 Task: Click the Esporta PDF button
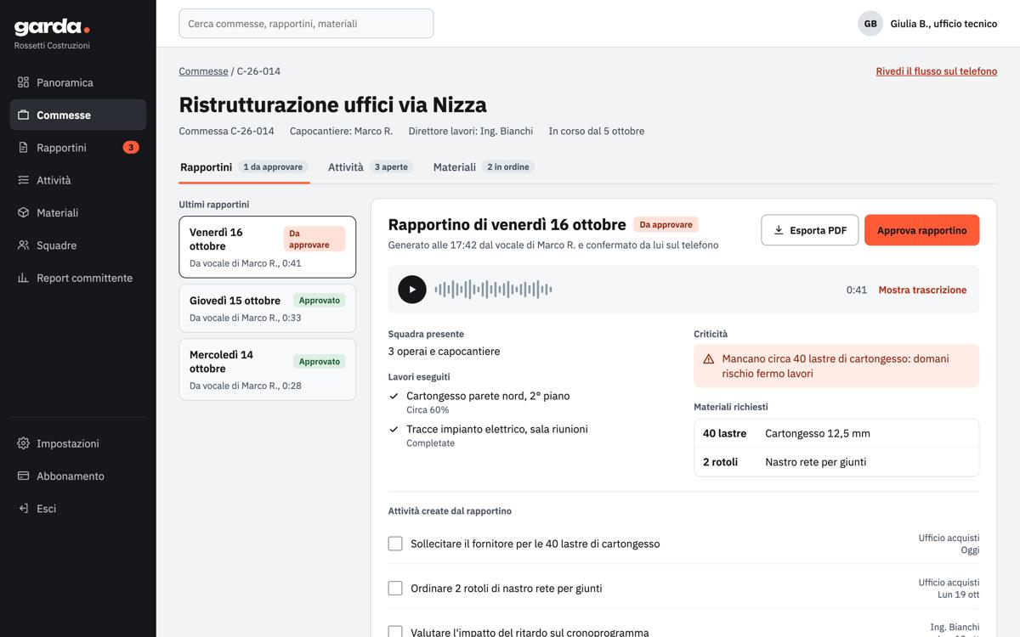point(810,230)
